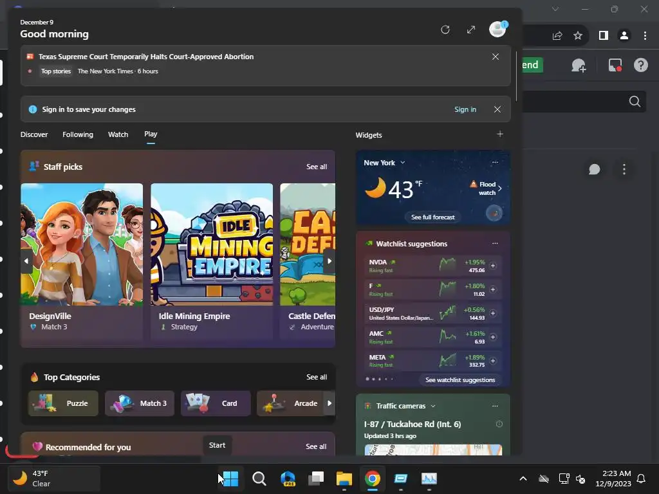This screenshot has height=494, width=659.
Task: Add META to watchlist
Action: pos(493,361)
